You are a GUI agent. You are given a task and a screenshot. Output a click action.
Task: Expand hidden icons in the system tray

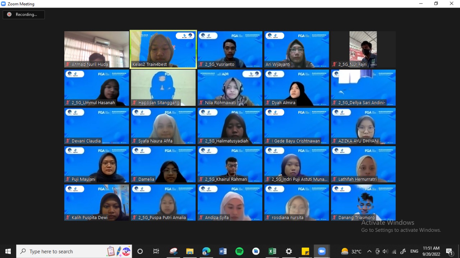pyautogui.click(x=369, y=251)
